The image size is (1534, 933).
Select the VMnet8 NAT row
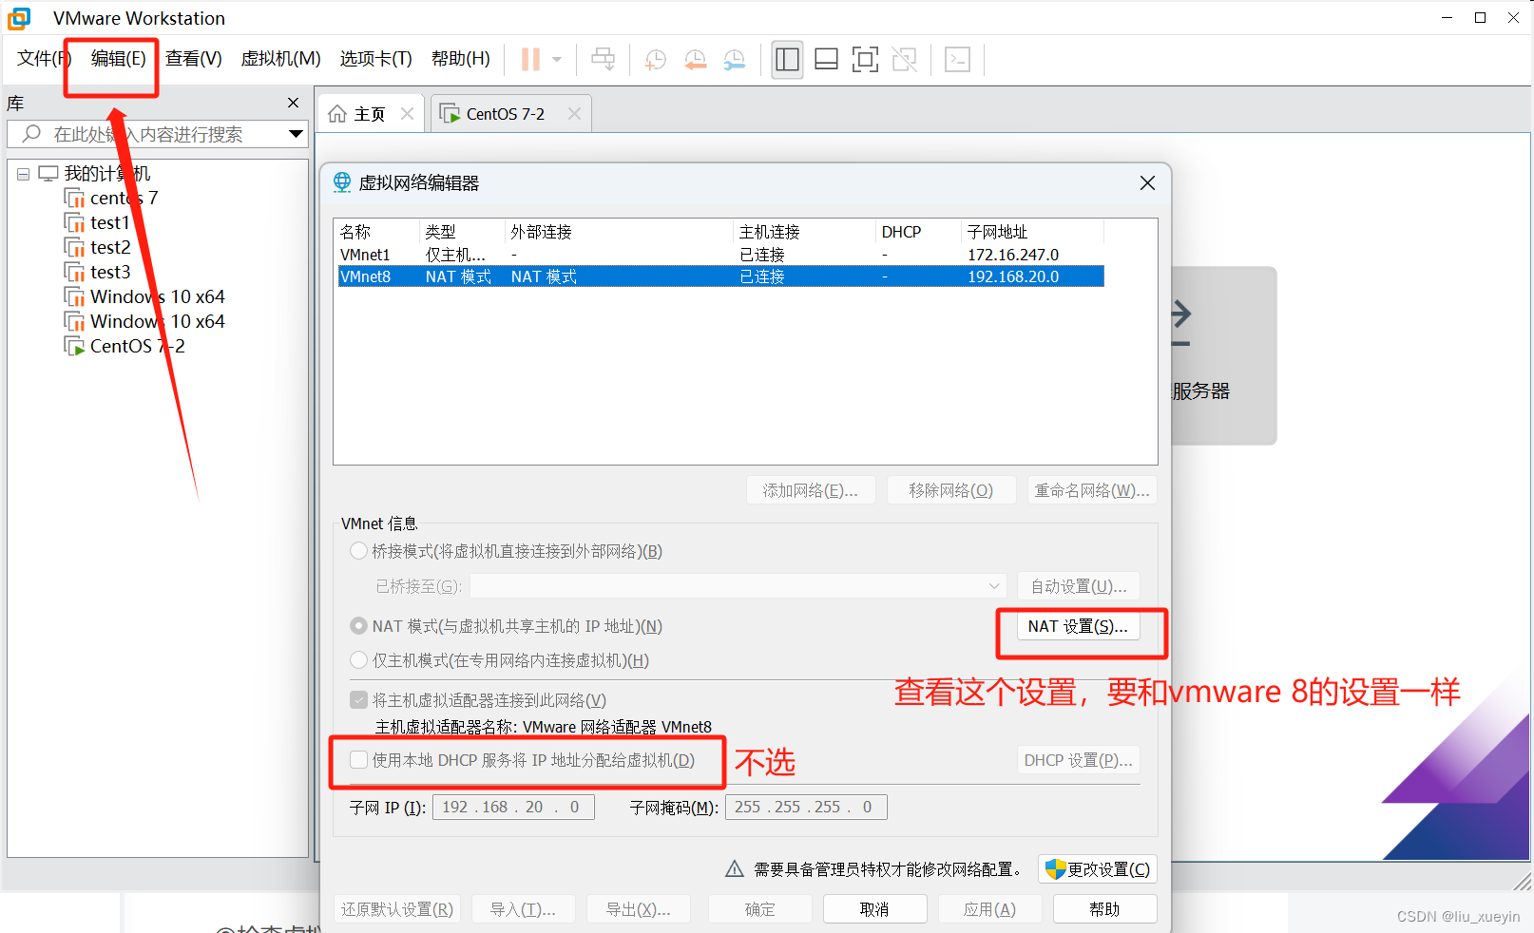(721, 276)
